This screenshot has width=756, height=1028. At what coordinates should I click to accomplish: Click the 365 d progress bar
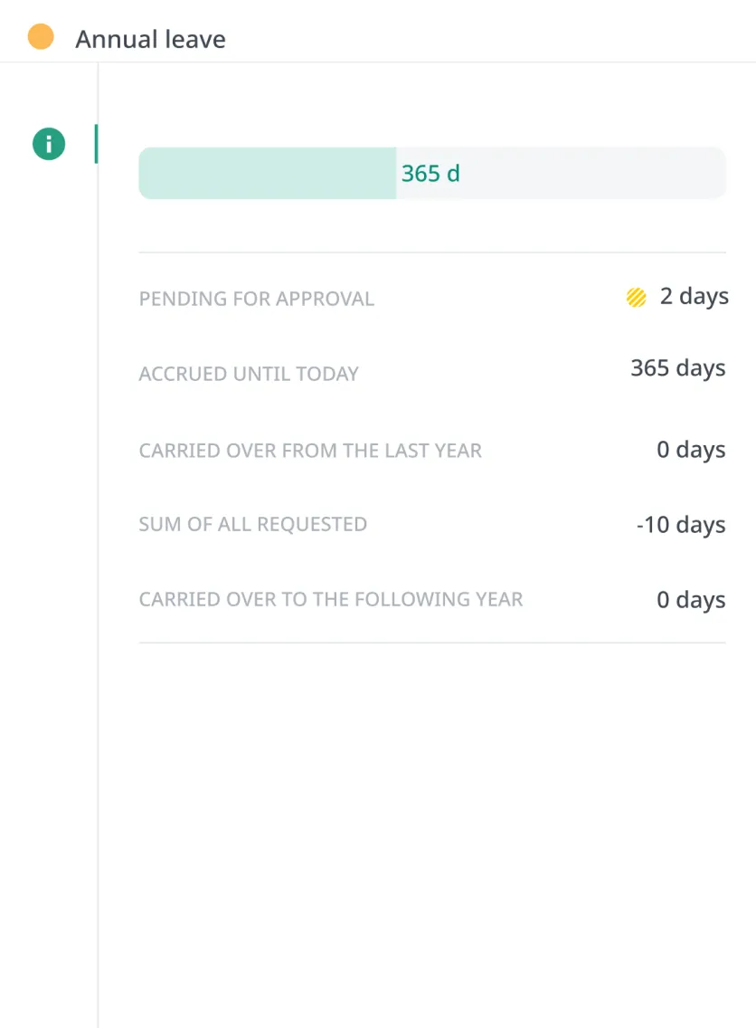tap(432, 172)
